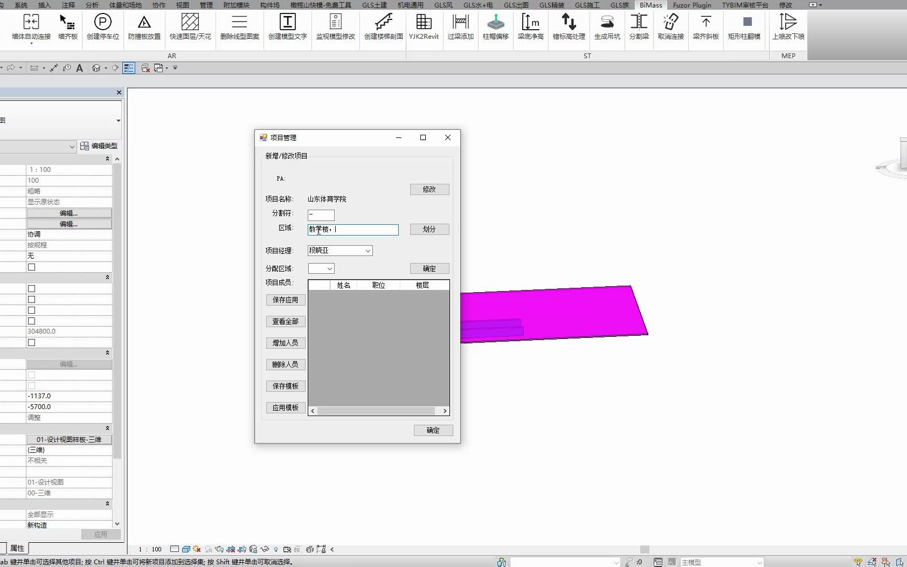Open the 防撞板放置 tool

[x=143, y=28]
